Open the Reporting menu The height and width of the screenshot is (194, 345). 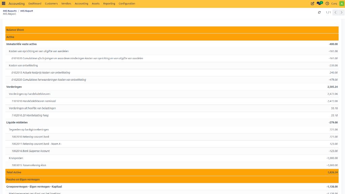click(x=109, y=3)
